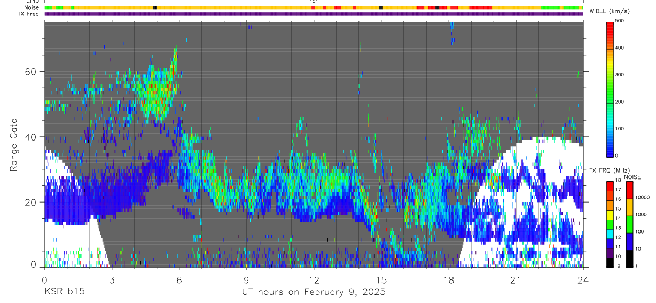Viewport: 656px width, 303px height.
Task: Click the purple TX Freq strip above plot
Action: click(314, 14)
